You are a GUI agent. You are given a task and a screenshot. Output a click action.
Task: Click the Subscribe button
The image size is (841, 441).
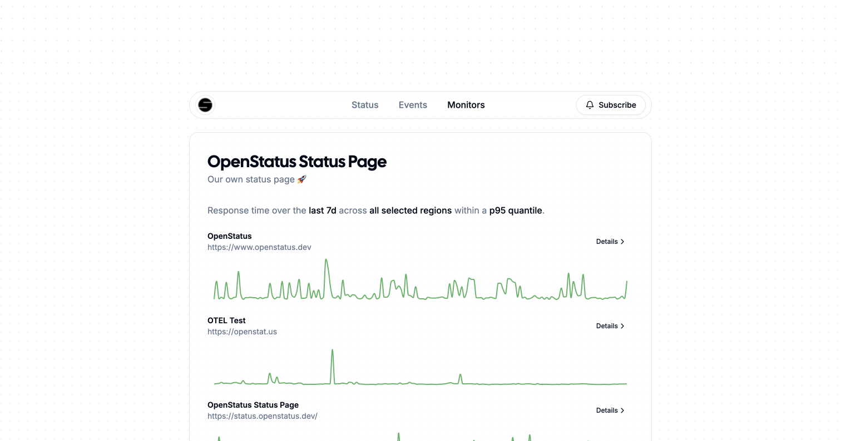(x=611, y=105)
